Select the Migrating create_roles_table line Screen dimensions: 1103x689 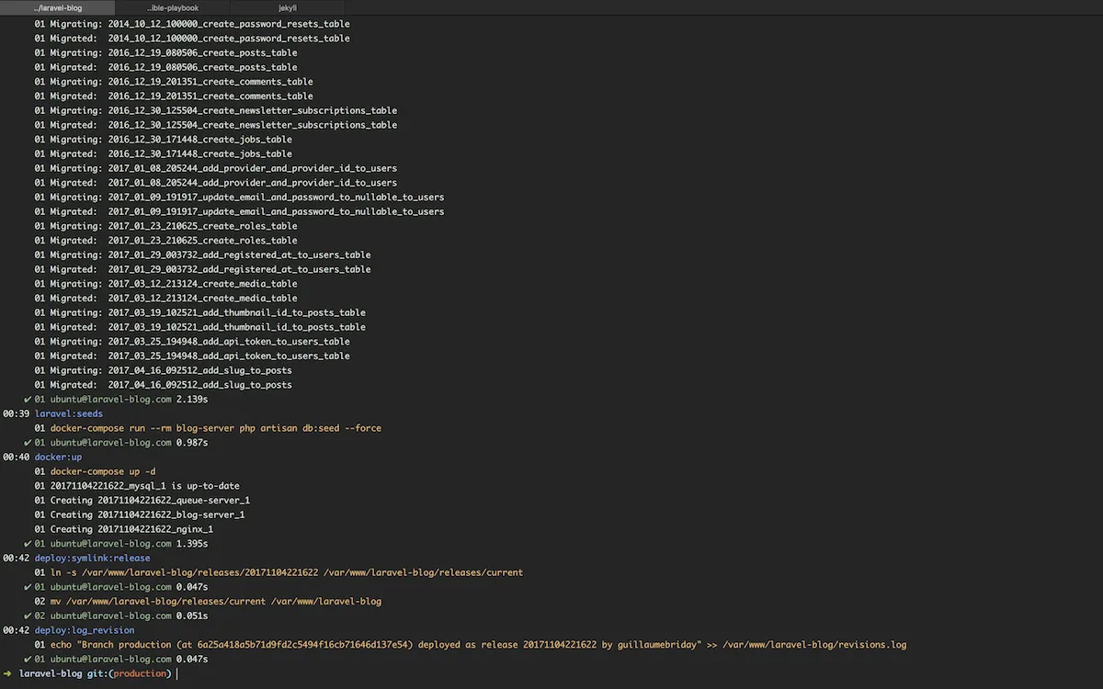click(166, 226)
